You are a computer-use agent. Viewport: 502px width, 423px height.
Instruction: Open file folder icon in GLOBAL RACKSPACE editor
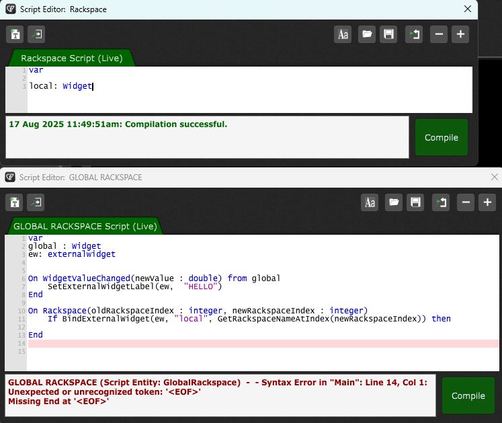pos(394,202)
